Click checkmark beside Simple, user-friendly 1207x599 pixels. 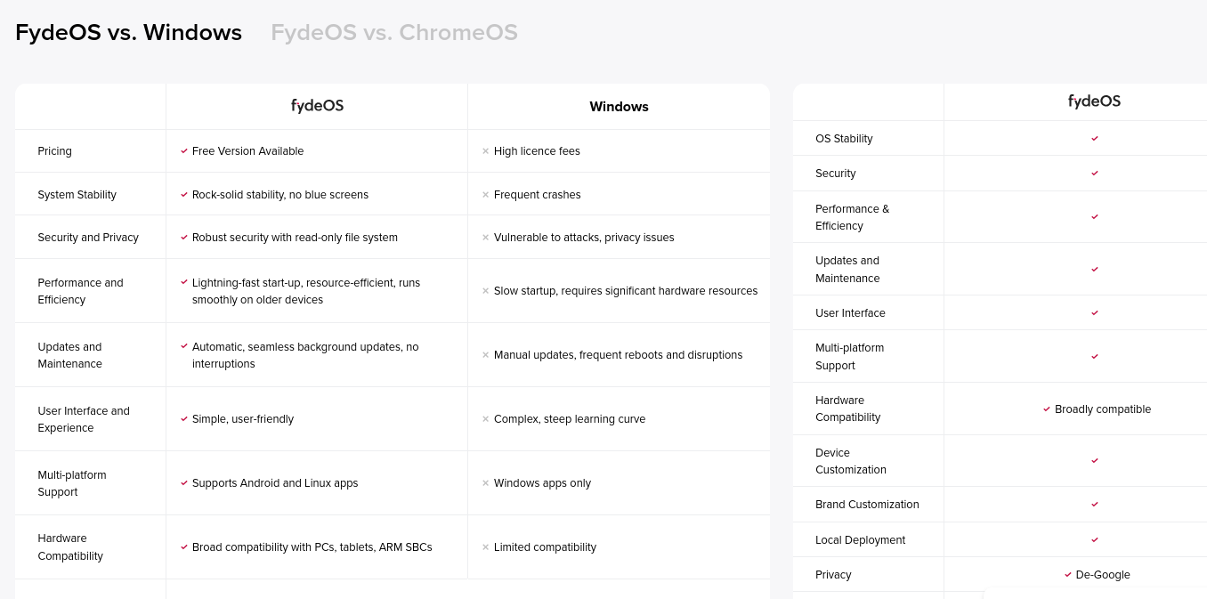click(x=184, y=419)
